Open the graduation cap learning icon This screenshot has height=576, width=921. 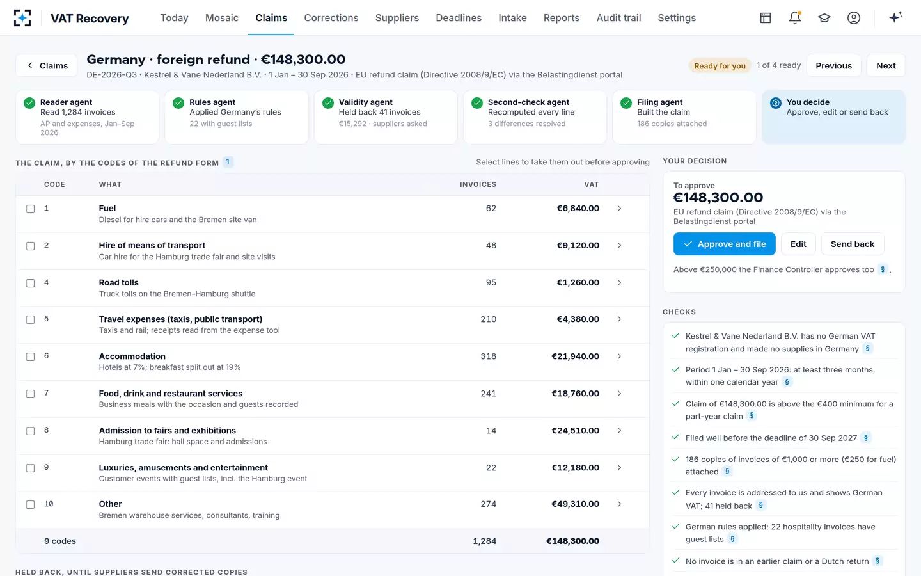[x=824, y=18]
